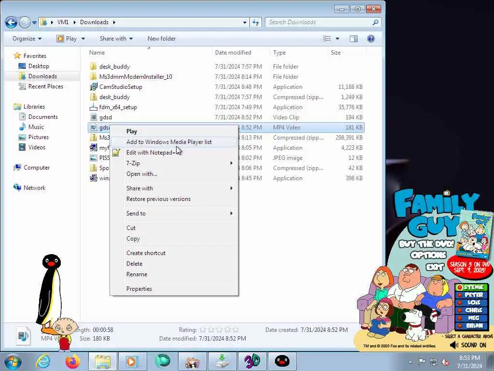Choose Delete in context menu

[174, 264]
